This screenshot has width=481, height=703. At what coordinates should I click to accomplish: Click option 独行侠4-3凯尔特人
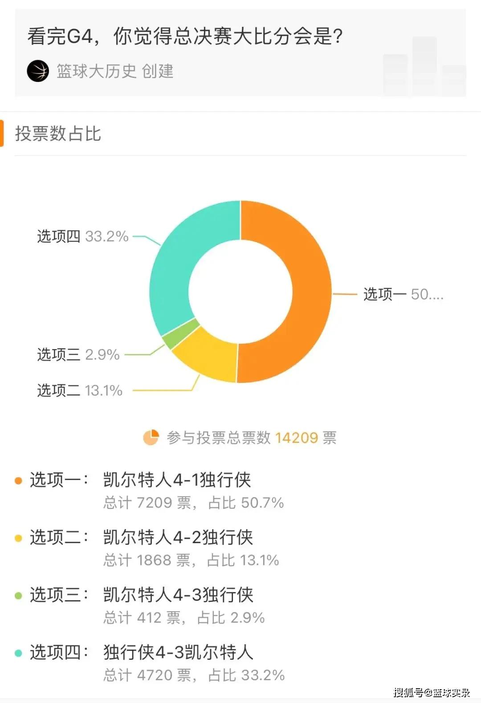[178, 652]
